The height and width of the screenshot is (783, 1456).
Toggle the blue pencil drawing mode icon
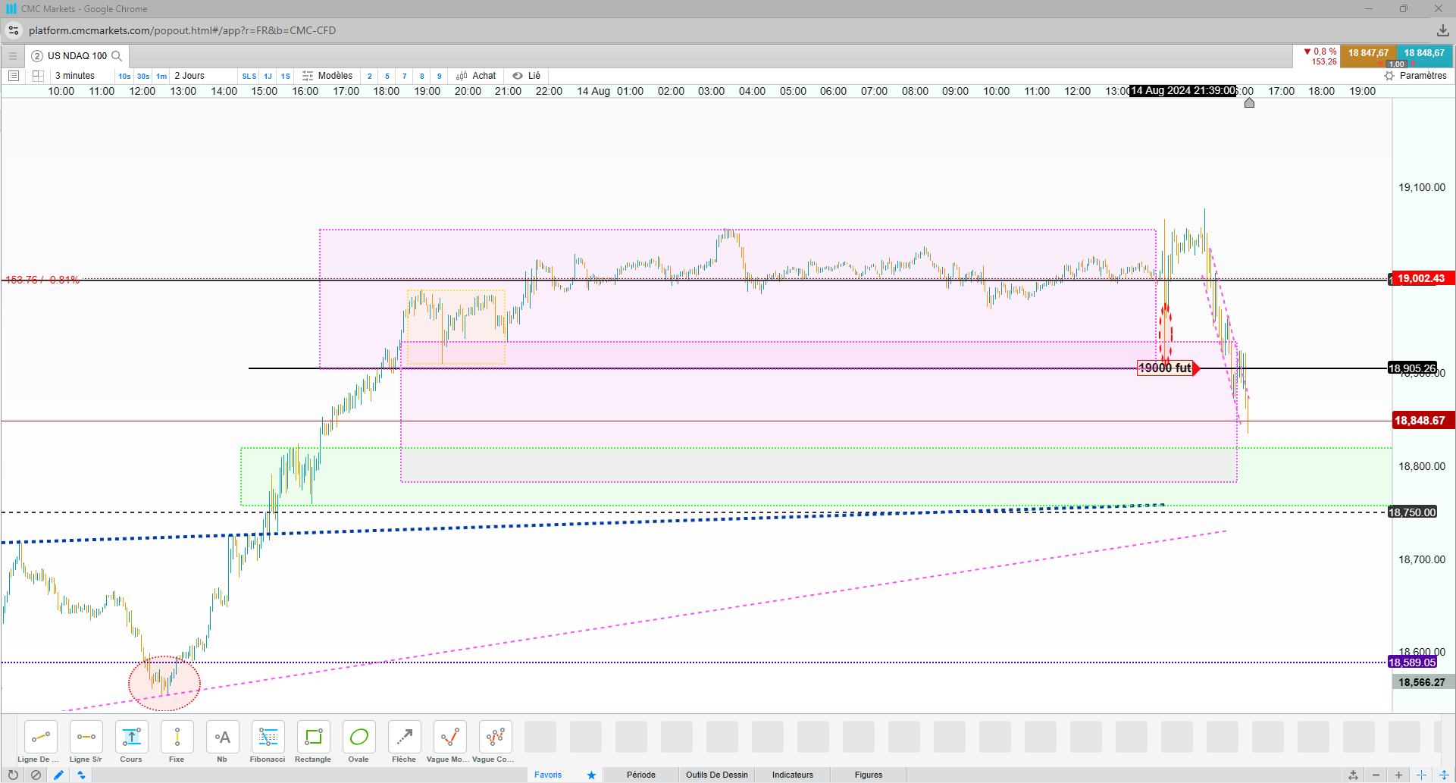click(58, 775)
